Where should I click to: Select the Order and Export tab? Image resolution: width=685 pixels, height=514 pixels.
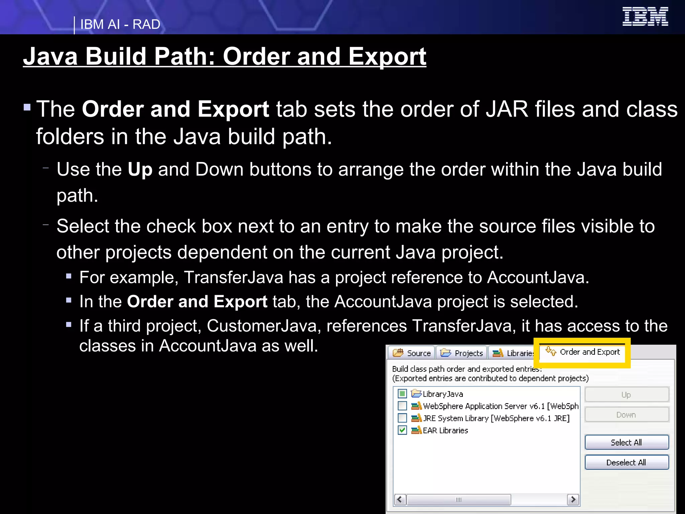tap(583, 352)
